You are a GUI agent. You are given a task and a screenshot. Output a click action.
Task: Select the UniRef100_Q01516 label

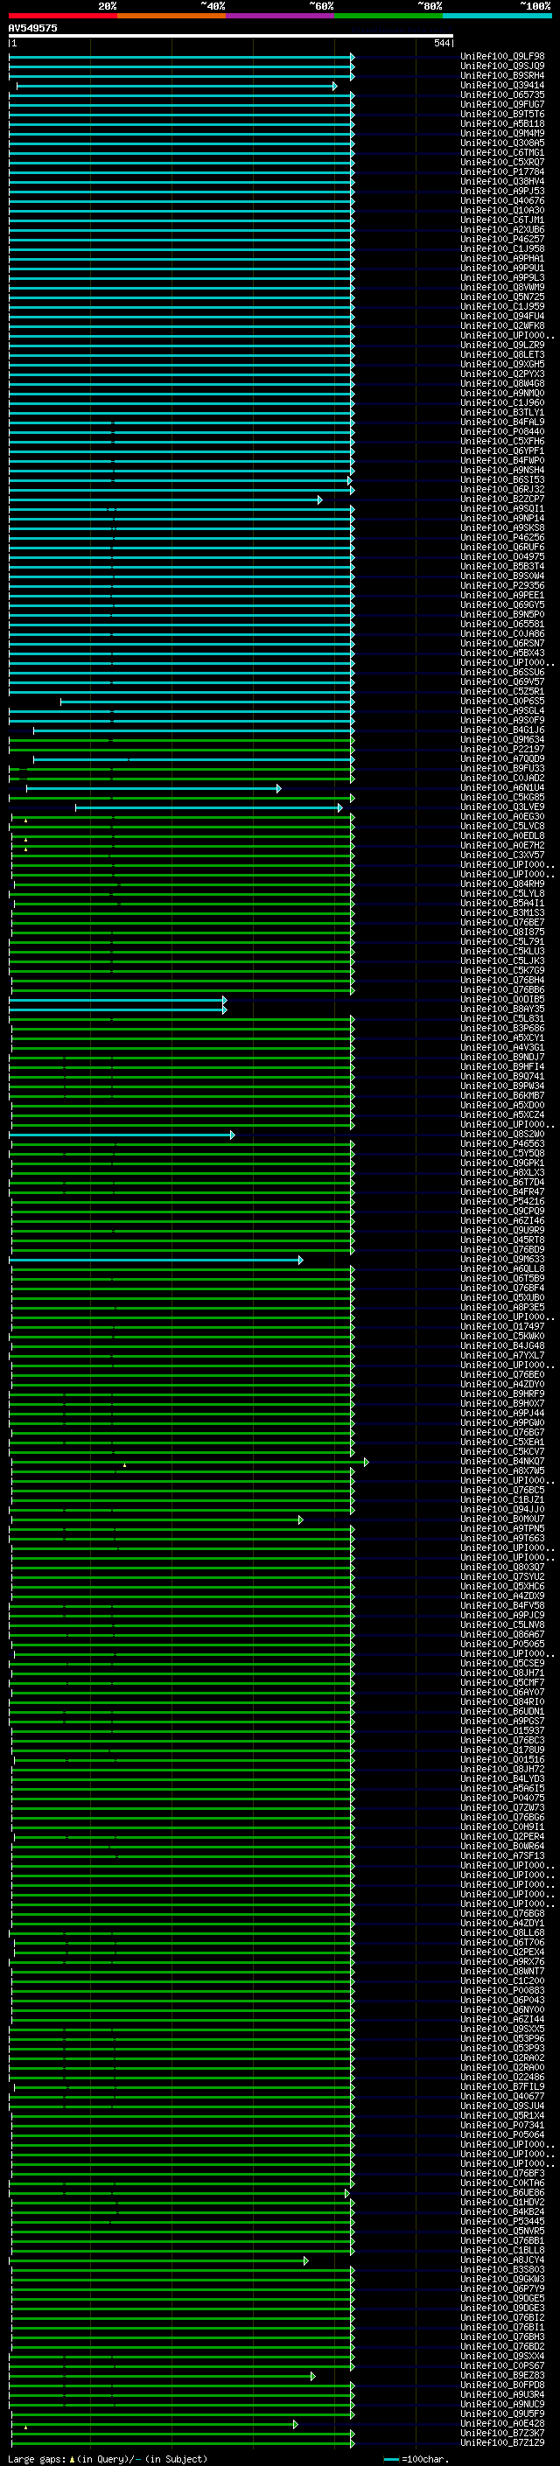(501, 1759)
